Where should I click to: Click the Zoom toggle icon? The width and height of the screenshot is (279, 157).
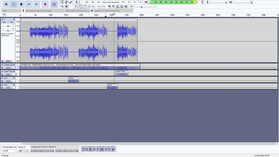(x=126, y=7)
